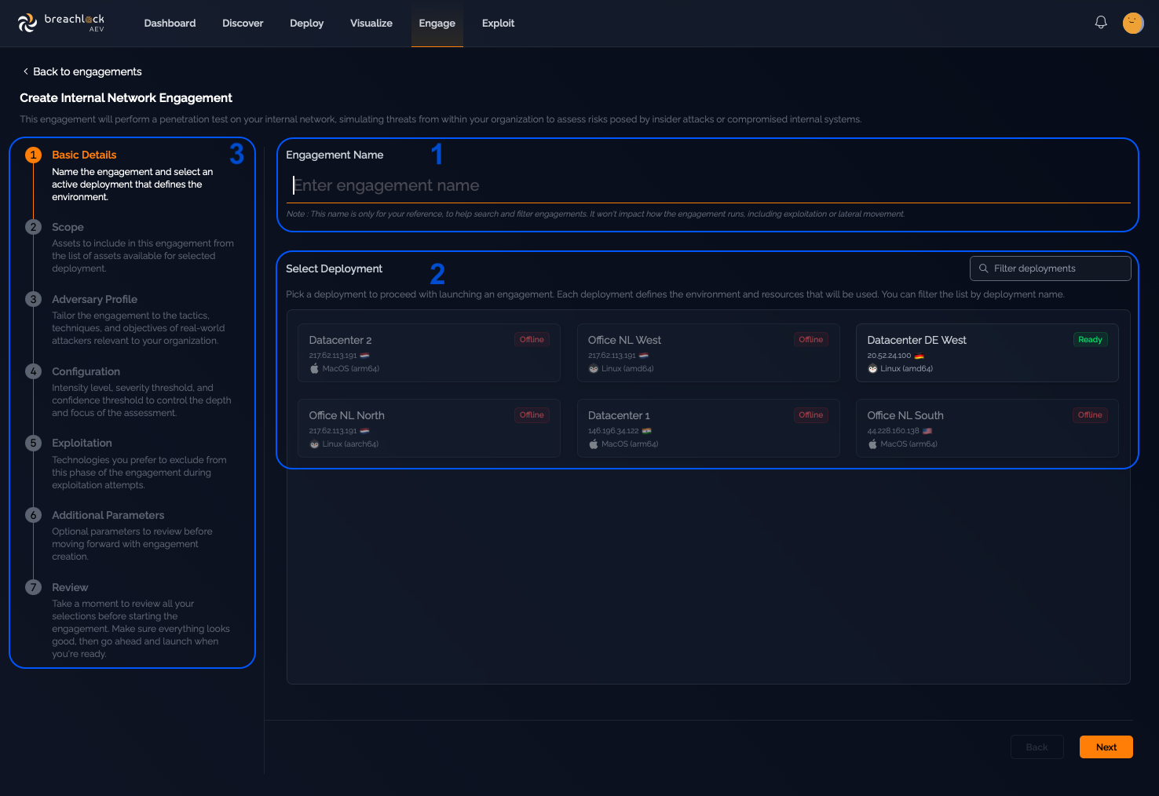
Task: Open the notifications bell
Action: click(x=1101, y=23)
